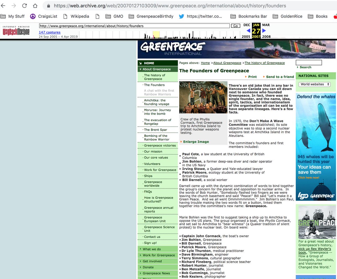Click About Greenpeace breadcrumb link
Screen dimensions: 337x279
[x=227, y=63]
